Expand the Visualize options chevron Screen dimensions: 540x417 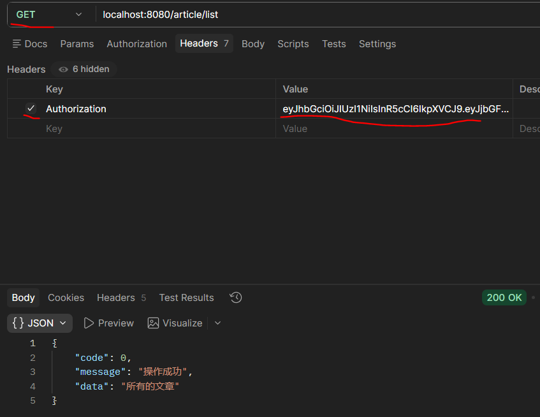point(217,323)
